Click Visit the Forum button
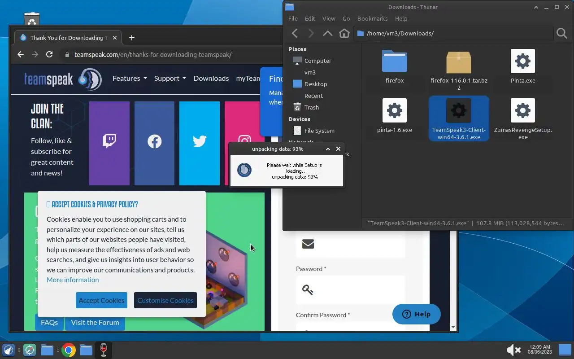Image resolution: width=574 pixels, height=359 pixels. (x=95, y=322)
